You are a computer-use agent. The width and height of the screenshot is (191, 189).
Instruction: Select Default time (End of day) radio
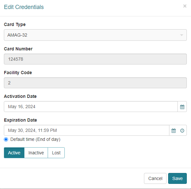pyautogui.click(x=6, y=140)
